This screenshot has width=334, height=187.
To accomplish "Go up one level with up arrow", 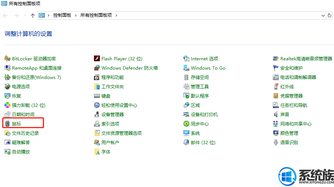I will [32, 16].
